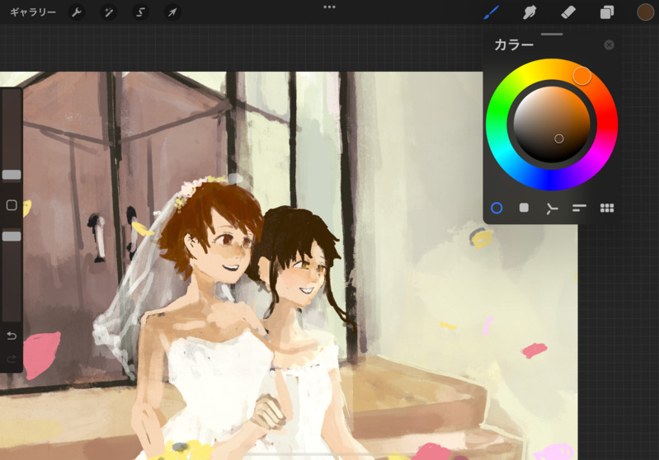Select the Smudge finger tool
Viewport: 659px width, 460px height.
(x=530, y=12)
